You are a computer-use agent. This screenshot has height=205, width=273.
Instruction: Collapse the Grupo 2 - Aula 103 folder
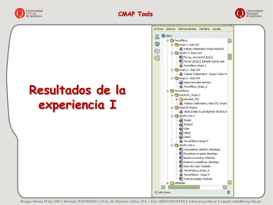tap(172, 70)
